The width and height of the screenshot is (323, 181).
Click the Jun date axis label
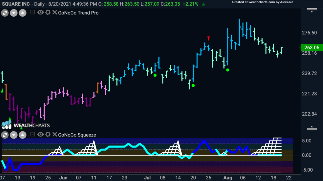tap(63, 178)
